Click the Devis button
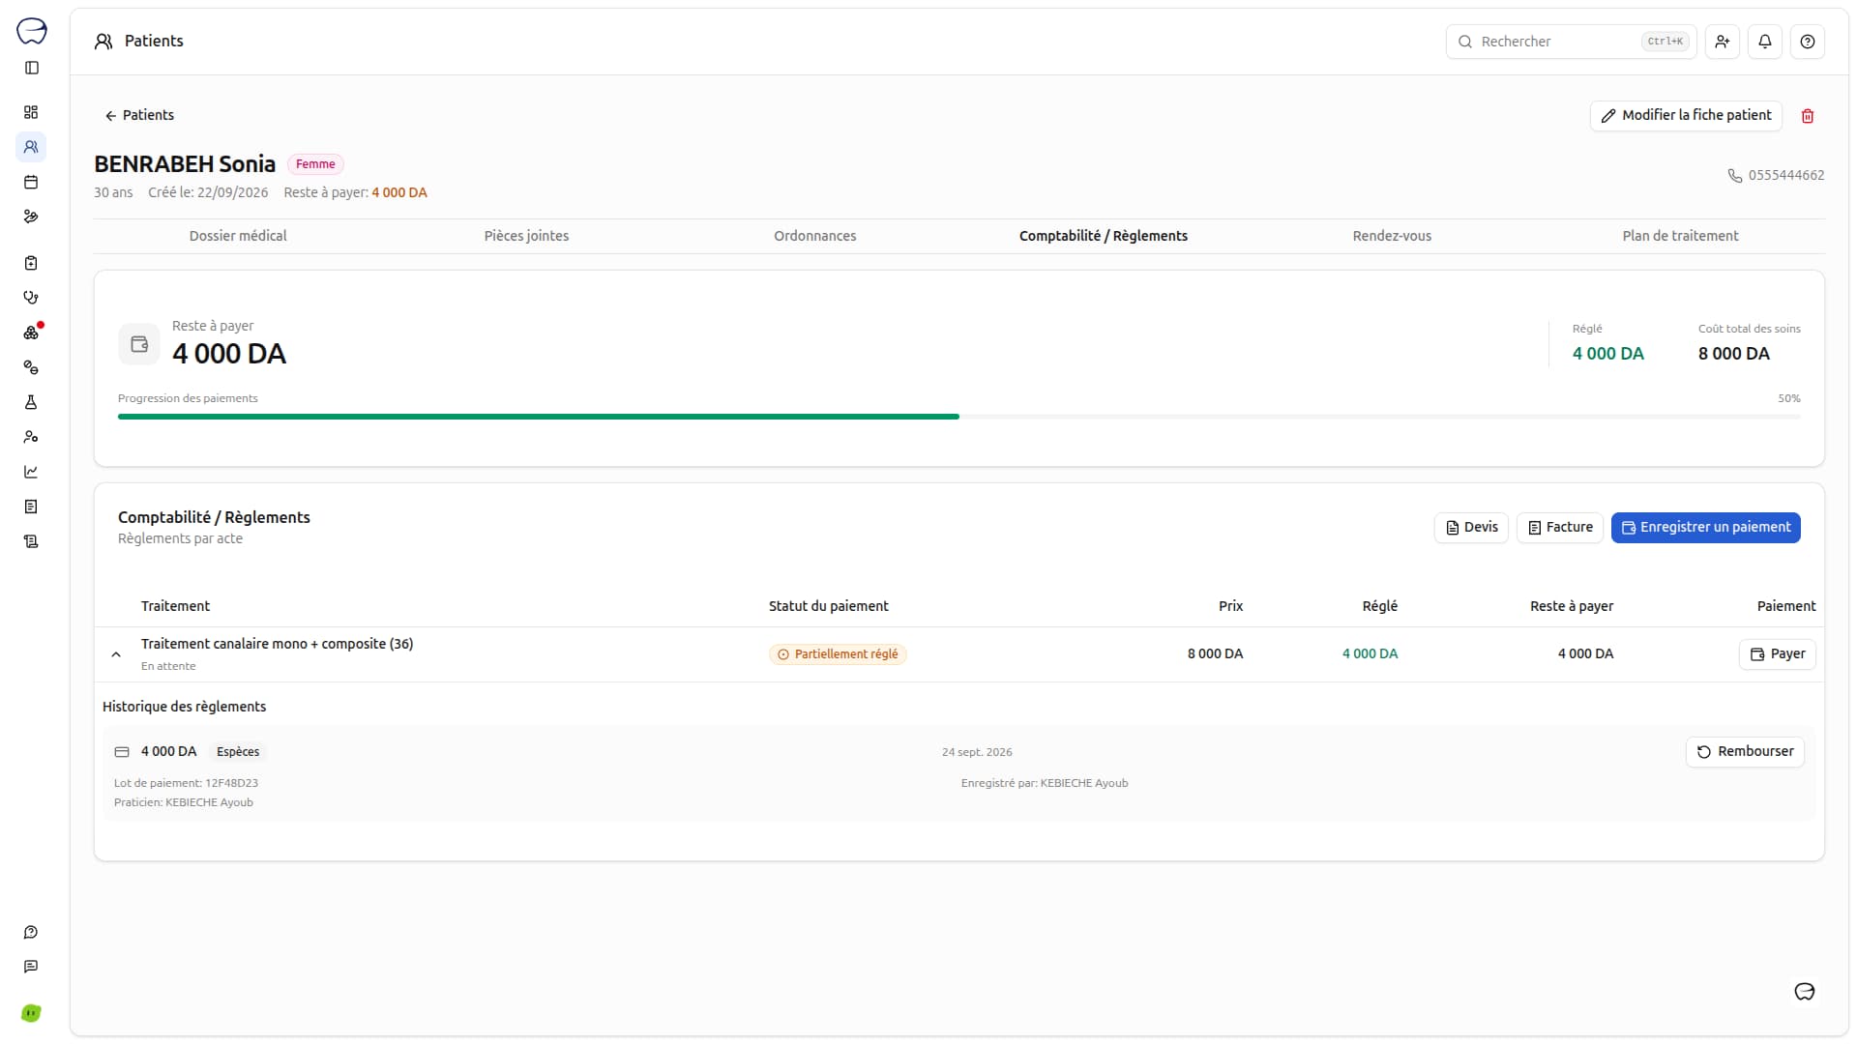Viewport: 1857px width, 1044px height. [x=1471, y=528]
